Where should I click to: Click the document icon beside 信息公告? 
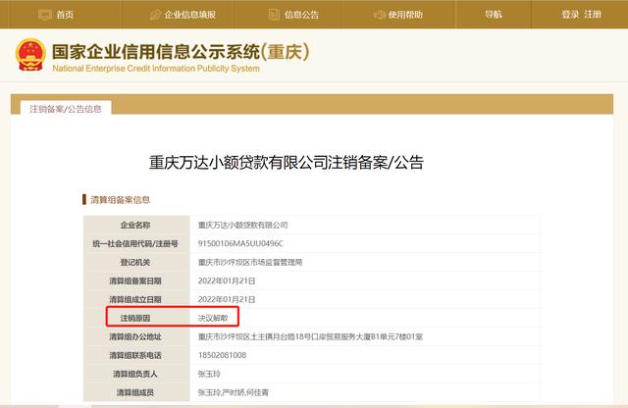click(274, 15)
